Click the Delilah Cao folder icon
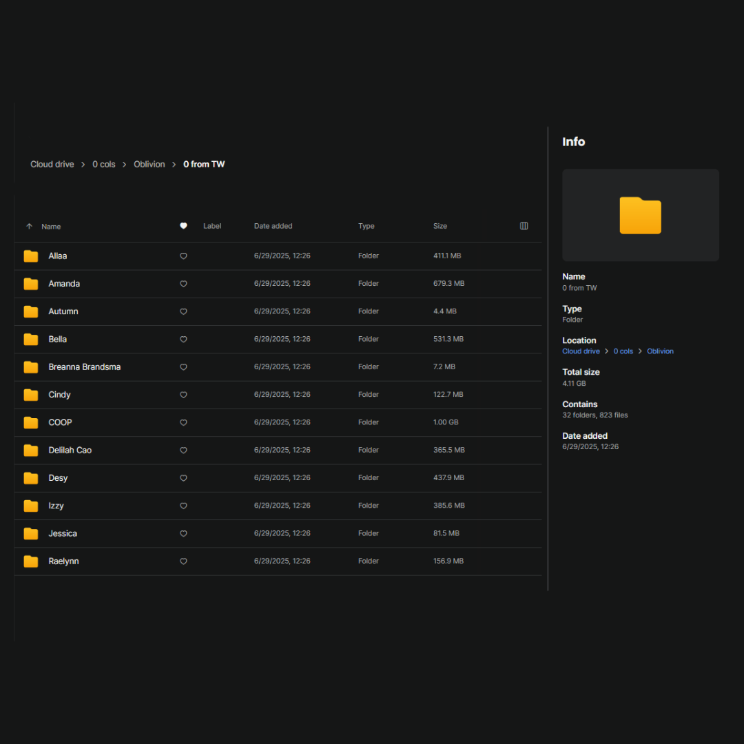The image size is (744, 744). pyautogui.click(x=31, y=451)
